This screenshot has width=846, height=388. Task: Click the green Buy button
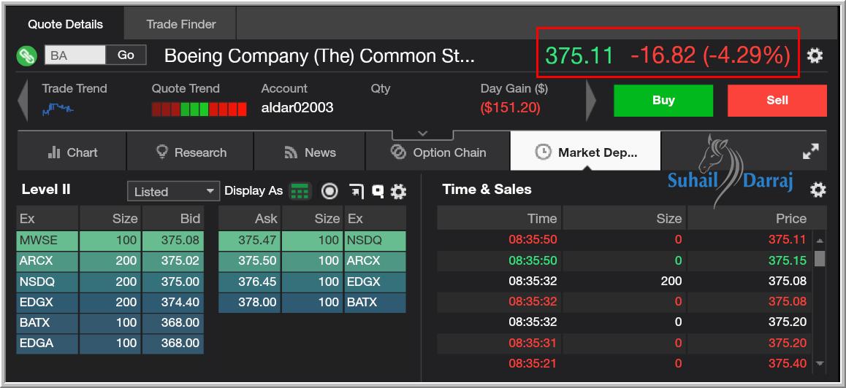coord(663,100)
